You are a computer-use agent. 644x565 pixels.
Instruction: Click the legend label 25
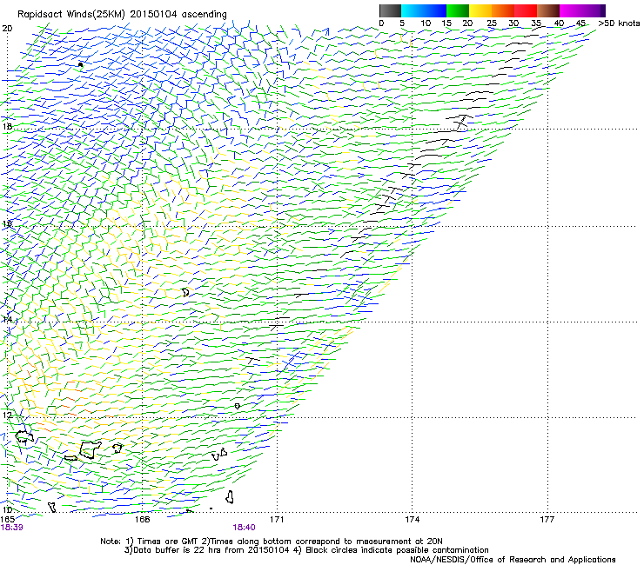pyautogui.click(x=492, y=23)
